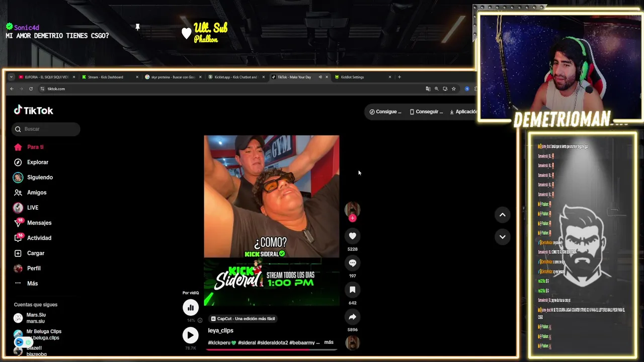Open the creator's avatar above the like button
Screen dimensions: 644x362
coord(352,209)
